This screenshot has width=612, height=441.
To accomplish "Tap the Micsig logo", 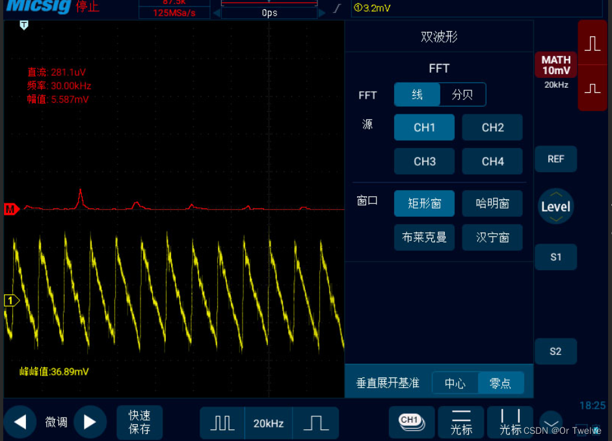I will (38, 6).
